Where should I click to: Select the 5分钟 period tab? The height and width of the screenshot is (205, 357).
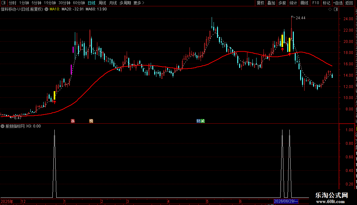[x=36, y=3]
